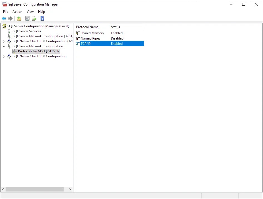Click the SQL Server Services computer icon
The width and height of the screenshot is (263, 199).
[x=9, y=31]
